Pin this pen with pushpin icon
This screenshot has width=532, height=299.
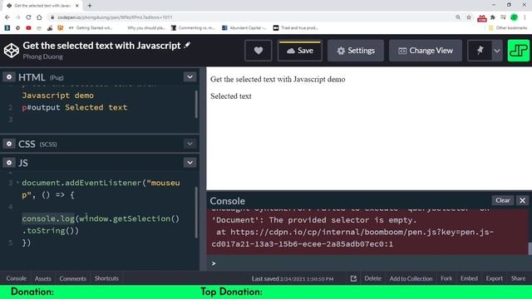[480, 51]
